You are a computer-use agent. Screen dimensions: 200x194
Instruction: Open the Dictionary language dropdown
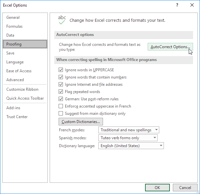(x=131, y=146)
